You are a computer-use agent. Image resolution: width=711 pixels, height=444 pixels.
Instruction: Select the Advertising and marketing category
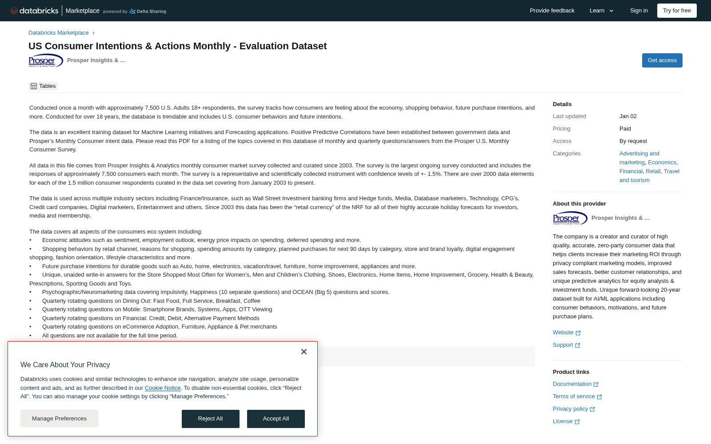click(639, 158)
